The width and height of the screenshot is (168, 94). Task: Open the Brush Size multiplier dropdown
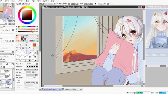25,70
